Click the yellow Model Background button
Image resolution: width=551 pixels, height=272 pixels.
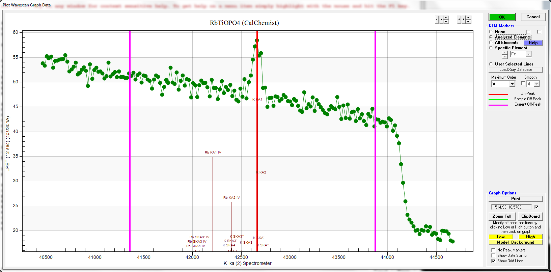(515, 242)
